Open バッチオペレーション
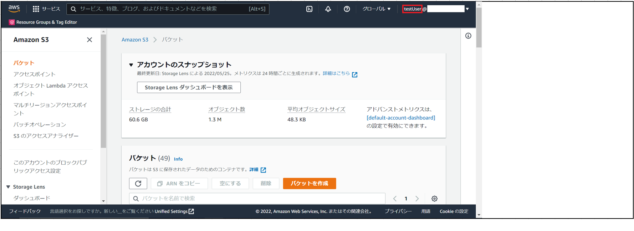Image resolution: width=634 pixels, height=231 pixels. pyautogui.click(x=40, y=124)
